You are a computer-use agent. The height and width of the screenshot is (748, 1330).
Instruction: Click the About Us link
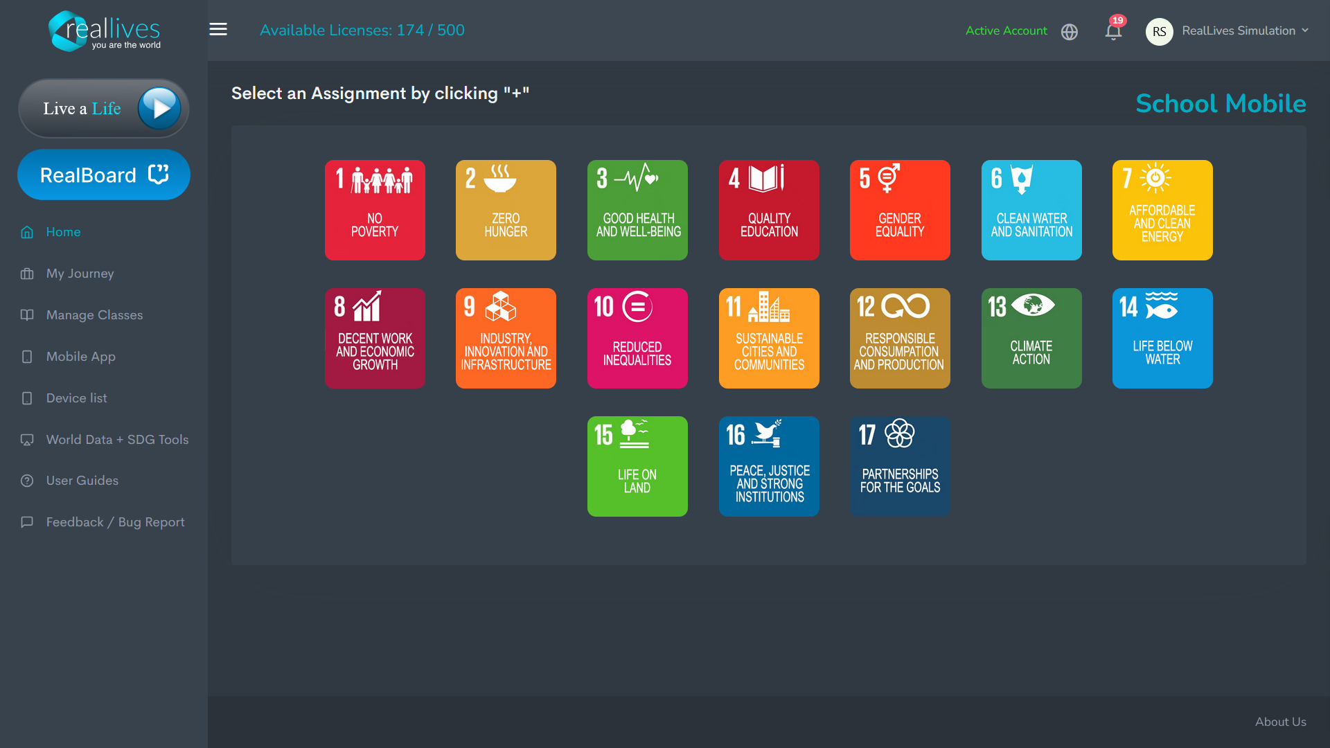click(x=1280, y=722)
